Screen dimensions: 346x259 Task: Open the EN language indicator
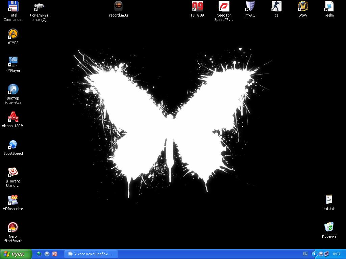[x=305, y=254]
